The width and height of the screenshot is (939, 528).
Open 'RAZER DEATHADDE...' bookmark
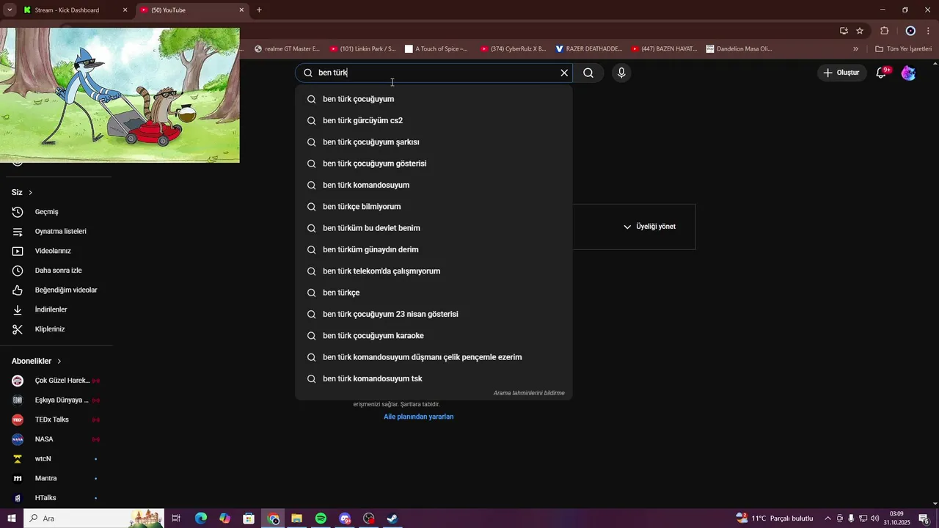pyautogui.click(x=589, y=49)
